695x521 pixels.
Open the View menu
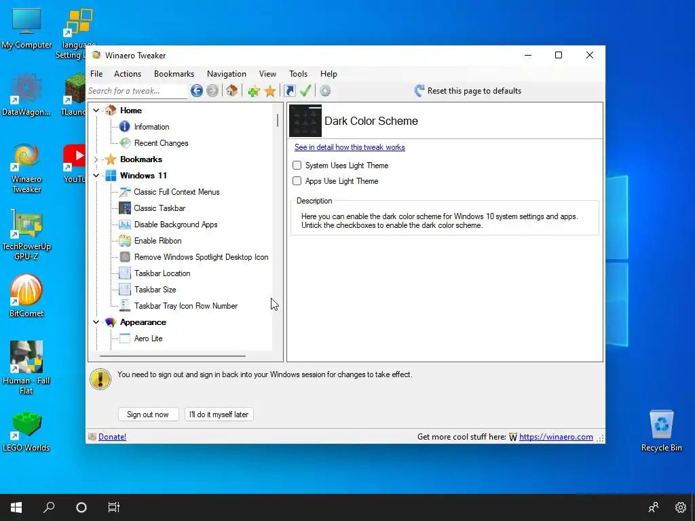point(267,74)
